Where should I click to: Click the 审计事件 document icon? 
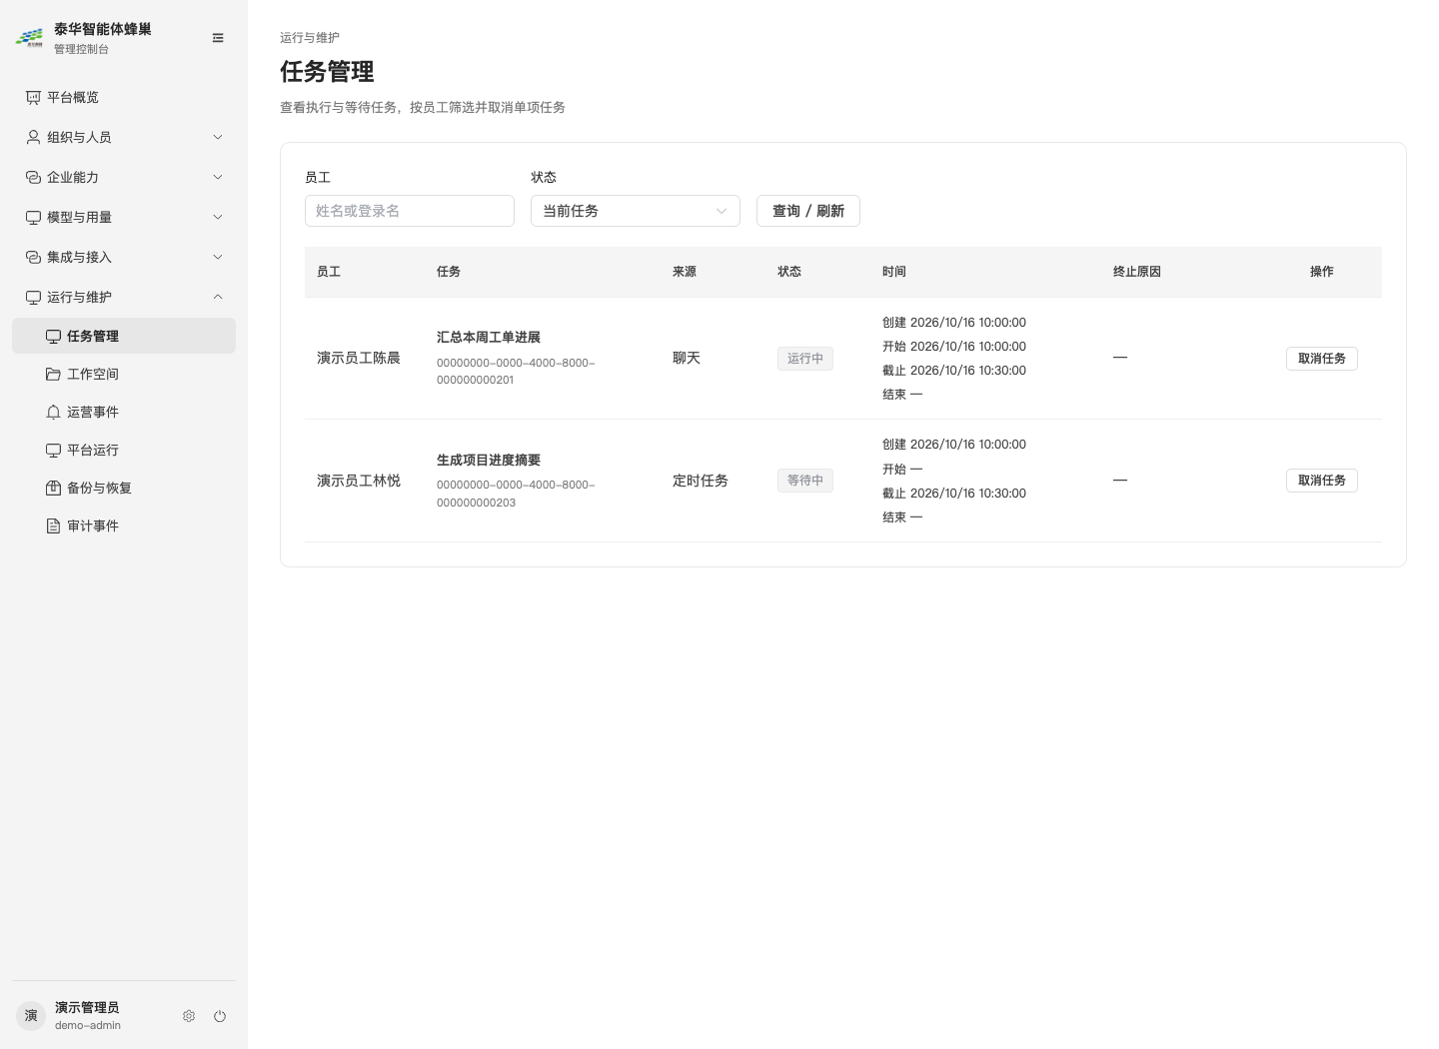click(53, 525)
